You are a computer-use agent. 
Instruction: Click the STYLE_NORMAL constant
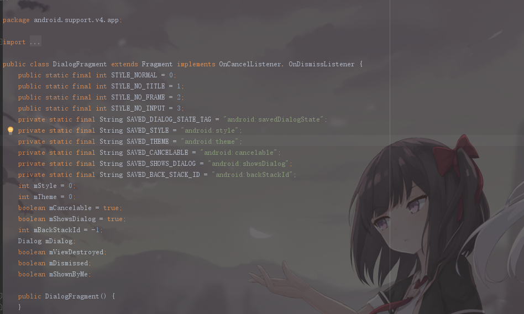tap(134, 75)
